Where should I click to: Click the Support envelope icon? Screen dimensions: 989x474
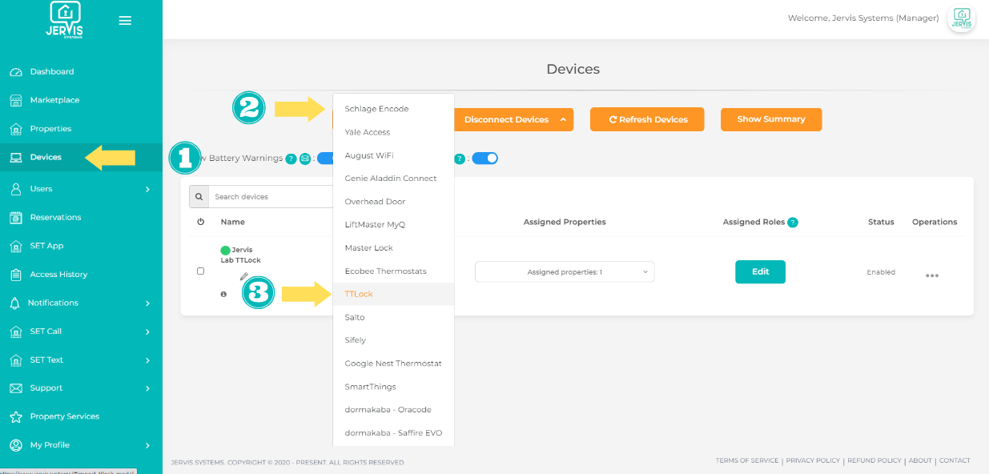[x=15, y=388]
